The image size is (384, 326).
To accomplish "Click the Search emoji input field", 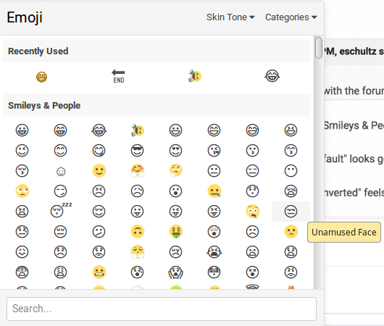I will 162,309.
